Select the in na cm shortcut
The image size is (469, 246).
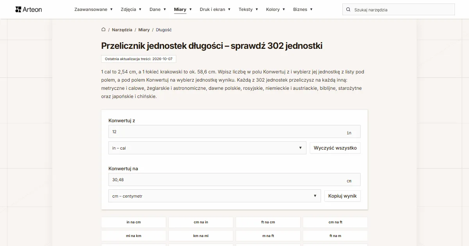(134, 222)
